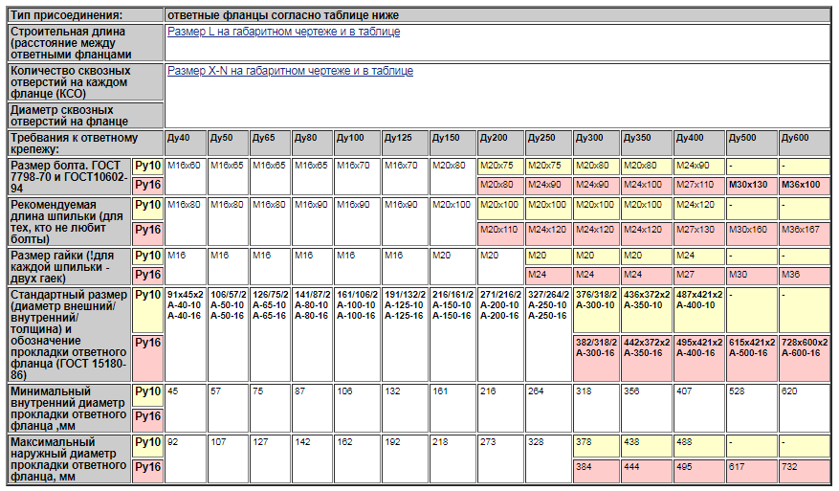Click the '442x372x2 A-350-16' gasket cell
Viewport: 839px width, 491px height.
pos(646,358)
